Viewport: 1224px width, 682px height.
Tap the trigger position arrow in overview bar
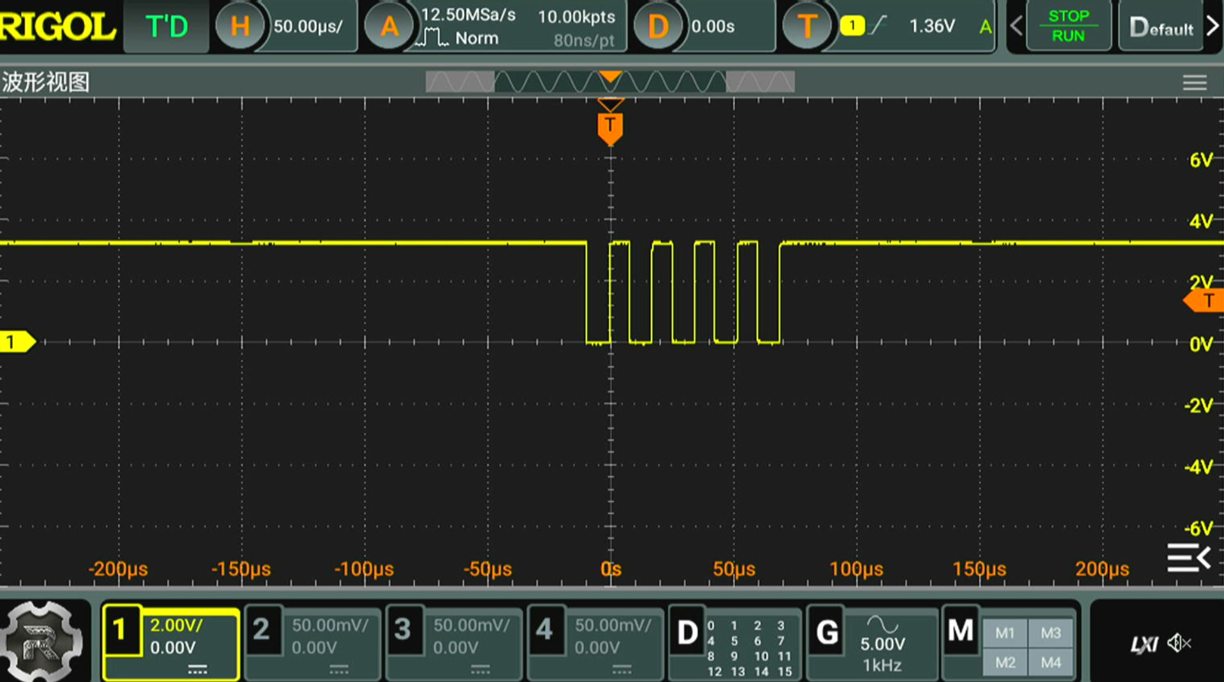pyautogui.click(x=610, y=77)
